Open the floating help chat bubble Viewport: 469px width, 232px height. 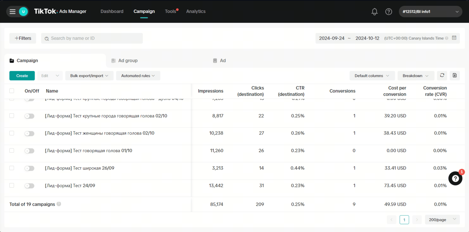455,179
